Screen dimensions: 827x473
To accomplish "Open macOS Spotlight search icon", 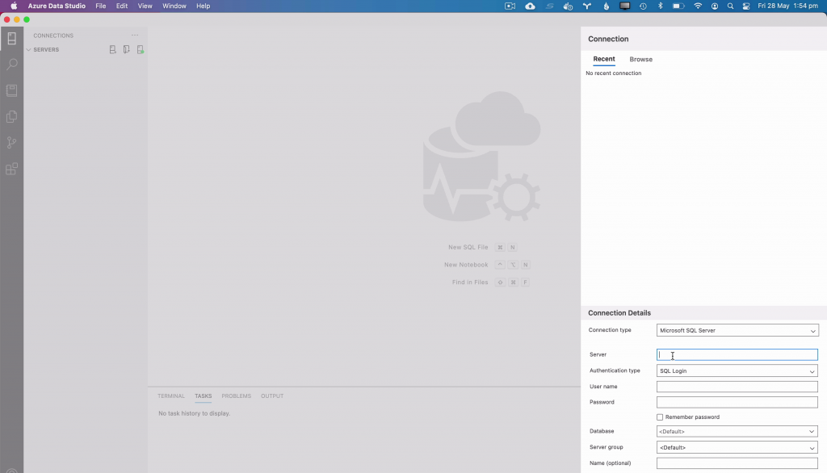I will (730, 6).
